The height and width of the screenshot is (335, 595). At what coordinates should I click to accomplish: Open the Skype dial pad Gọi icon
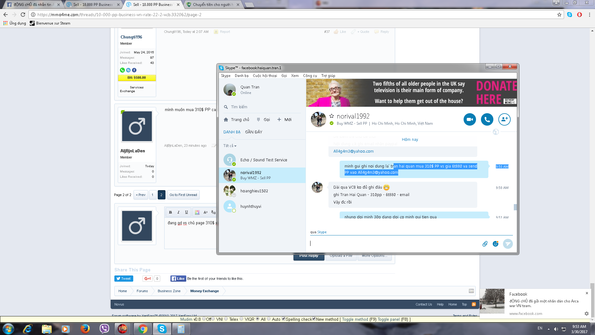point(258,120)
